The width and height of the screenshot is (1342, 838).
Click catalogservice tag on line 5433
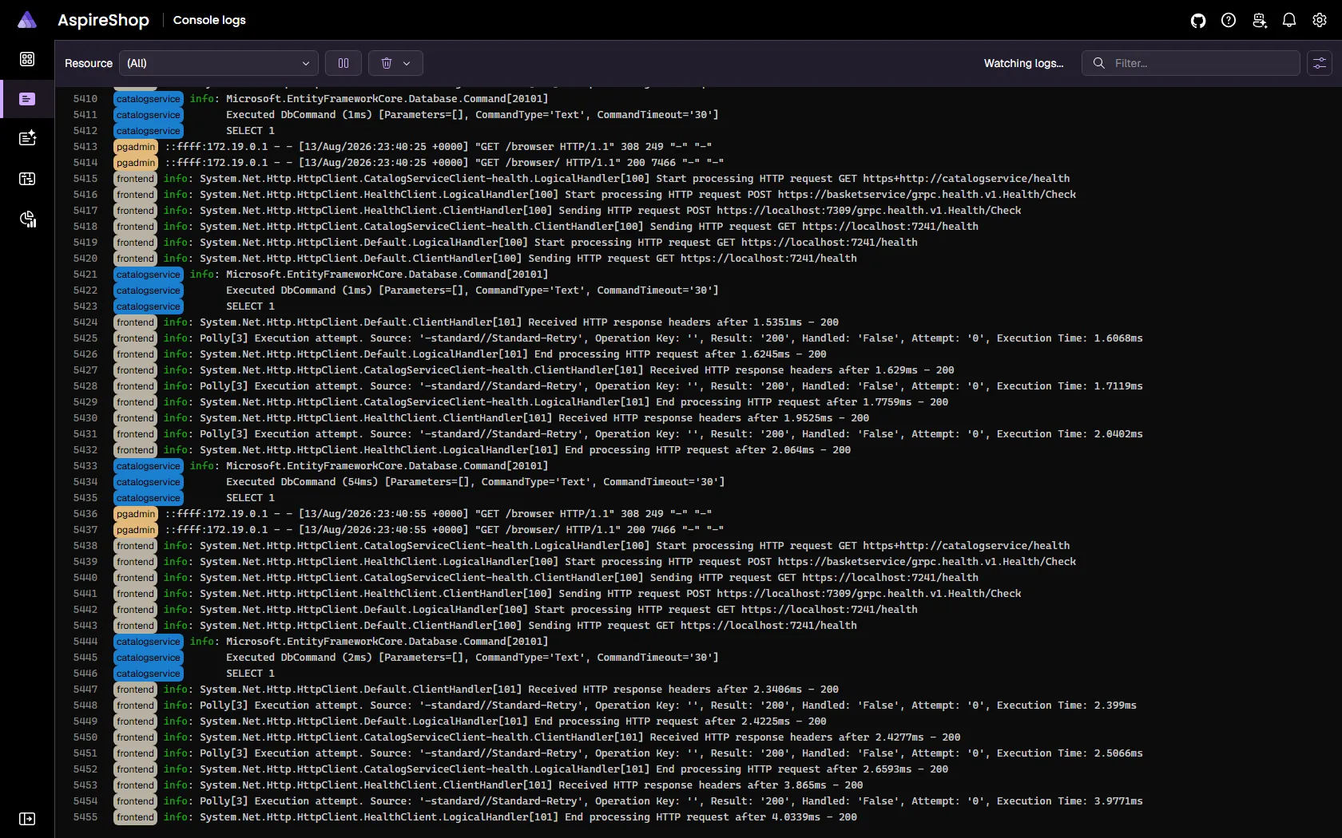click(148, 466)
